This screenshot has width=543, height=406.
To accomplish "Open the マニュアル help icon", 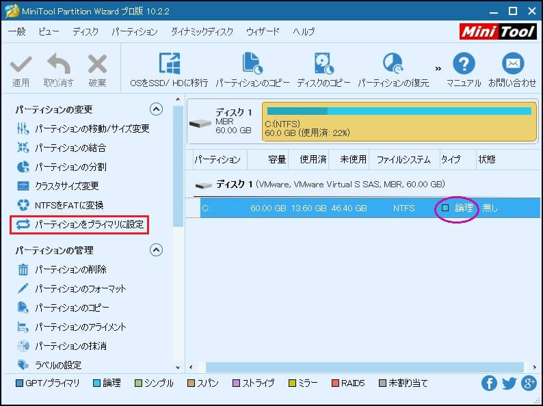I will [x=464, y=64].
